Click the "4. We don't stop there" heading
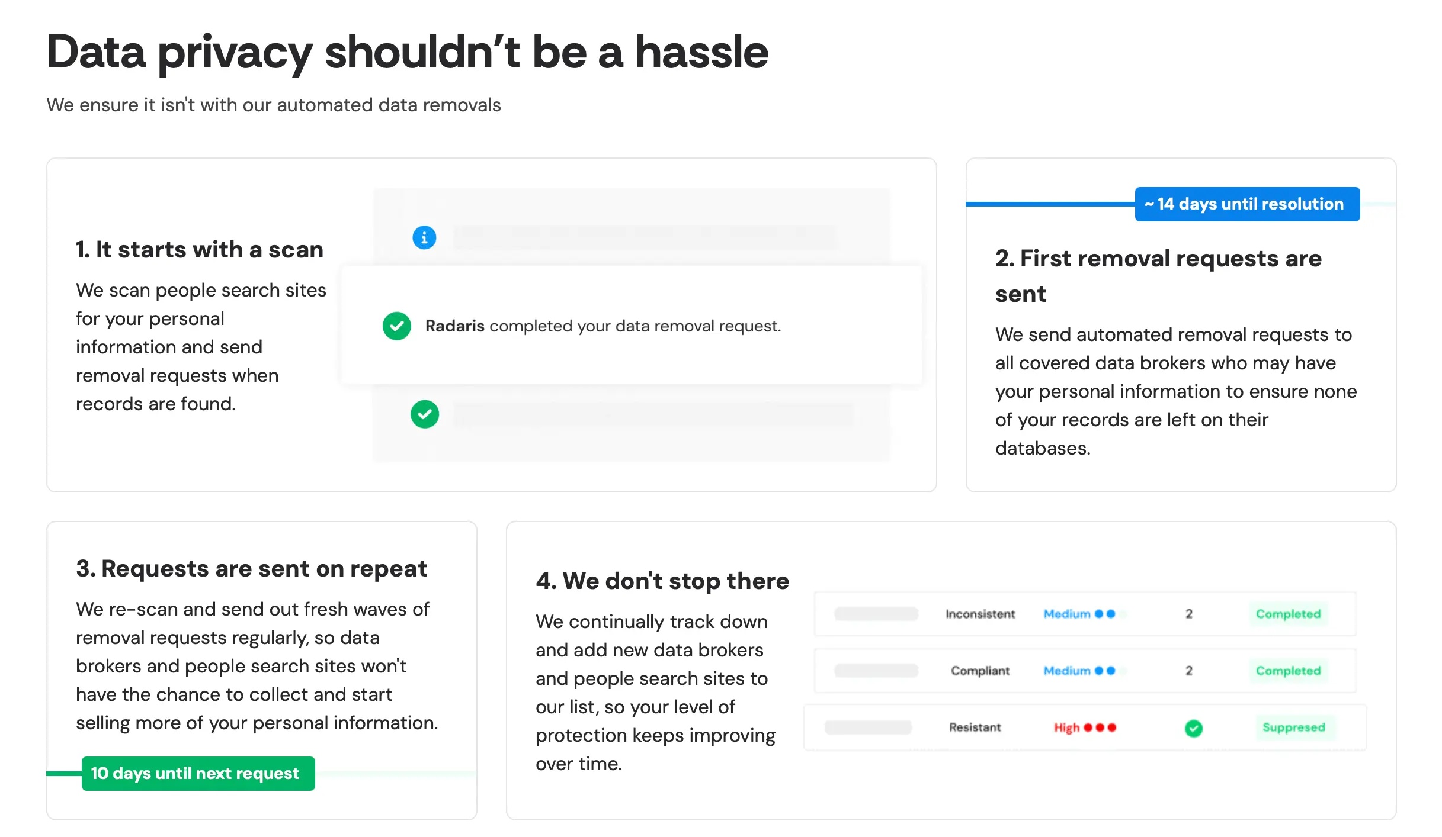The width and height of the screenshot is (1442, 837). [x=662, y=581]
